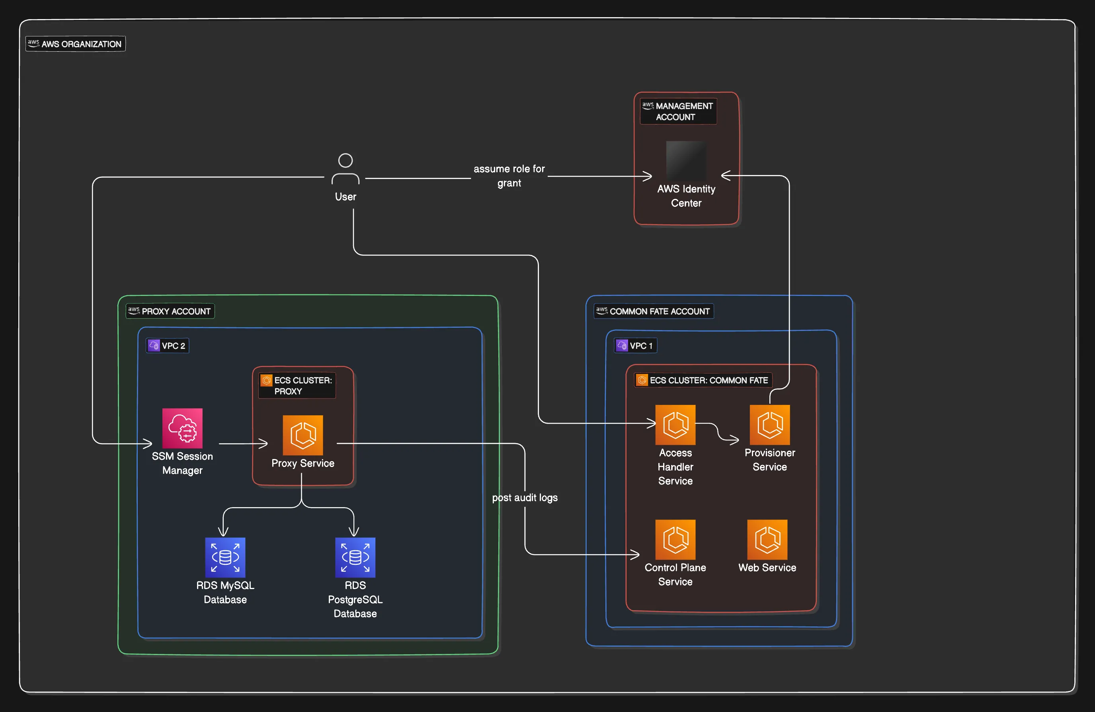Click the 'RDS PostgreSQL Database' caption
The image size is (1095, 712).
[355, 599]
